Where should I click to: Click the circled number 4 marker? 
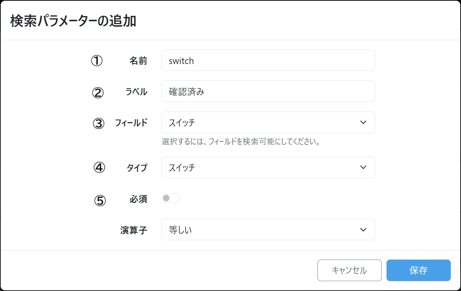99,168
